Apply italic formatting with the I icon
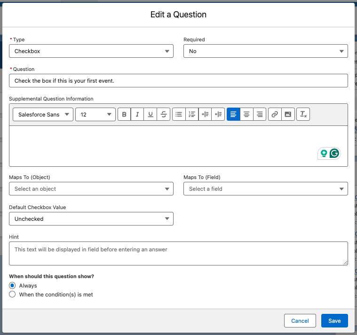357x335 pixels. 137,114
